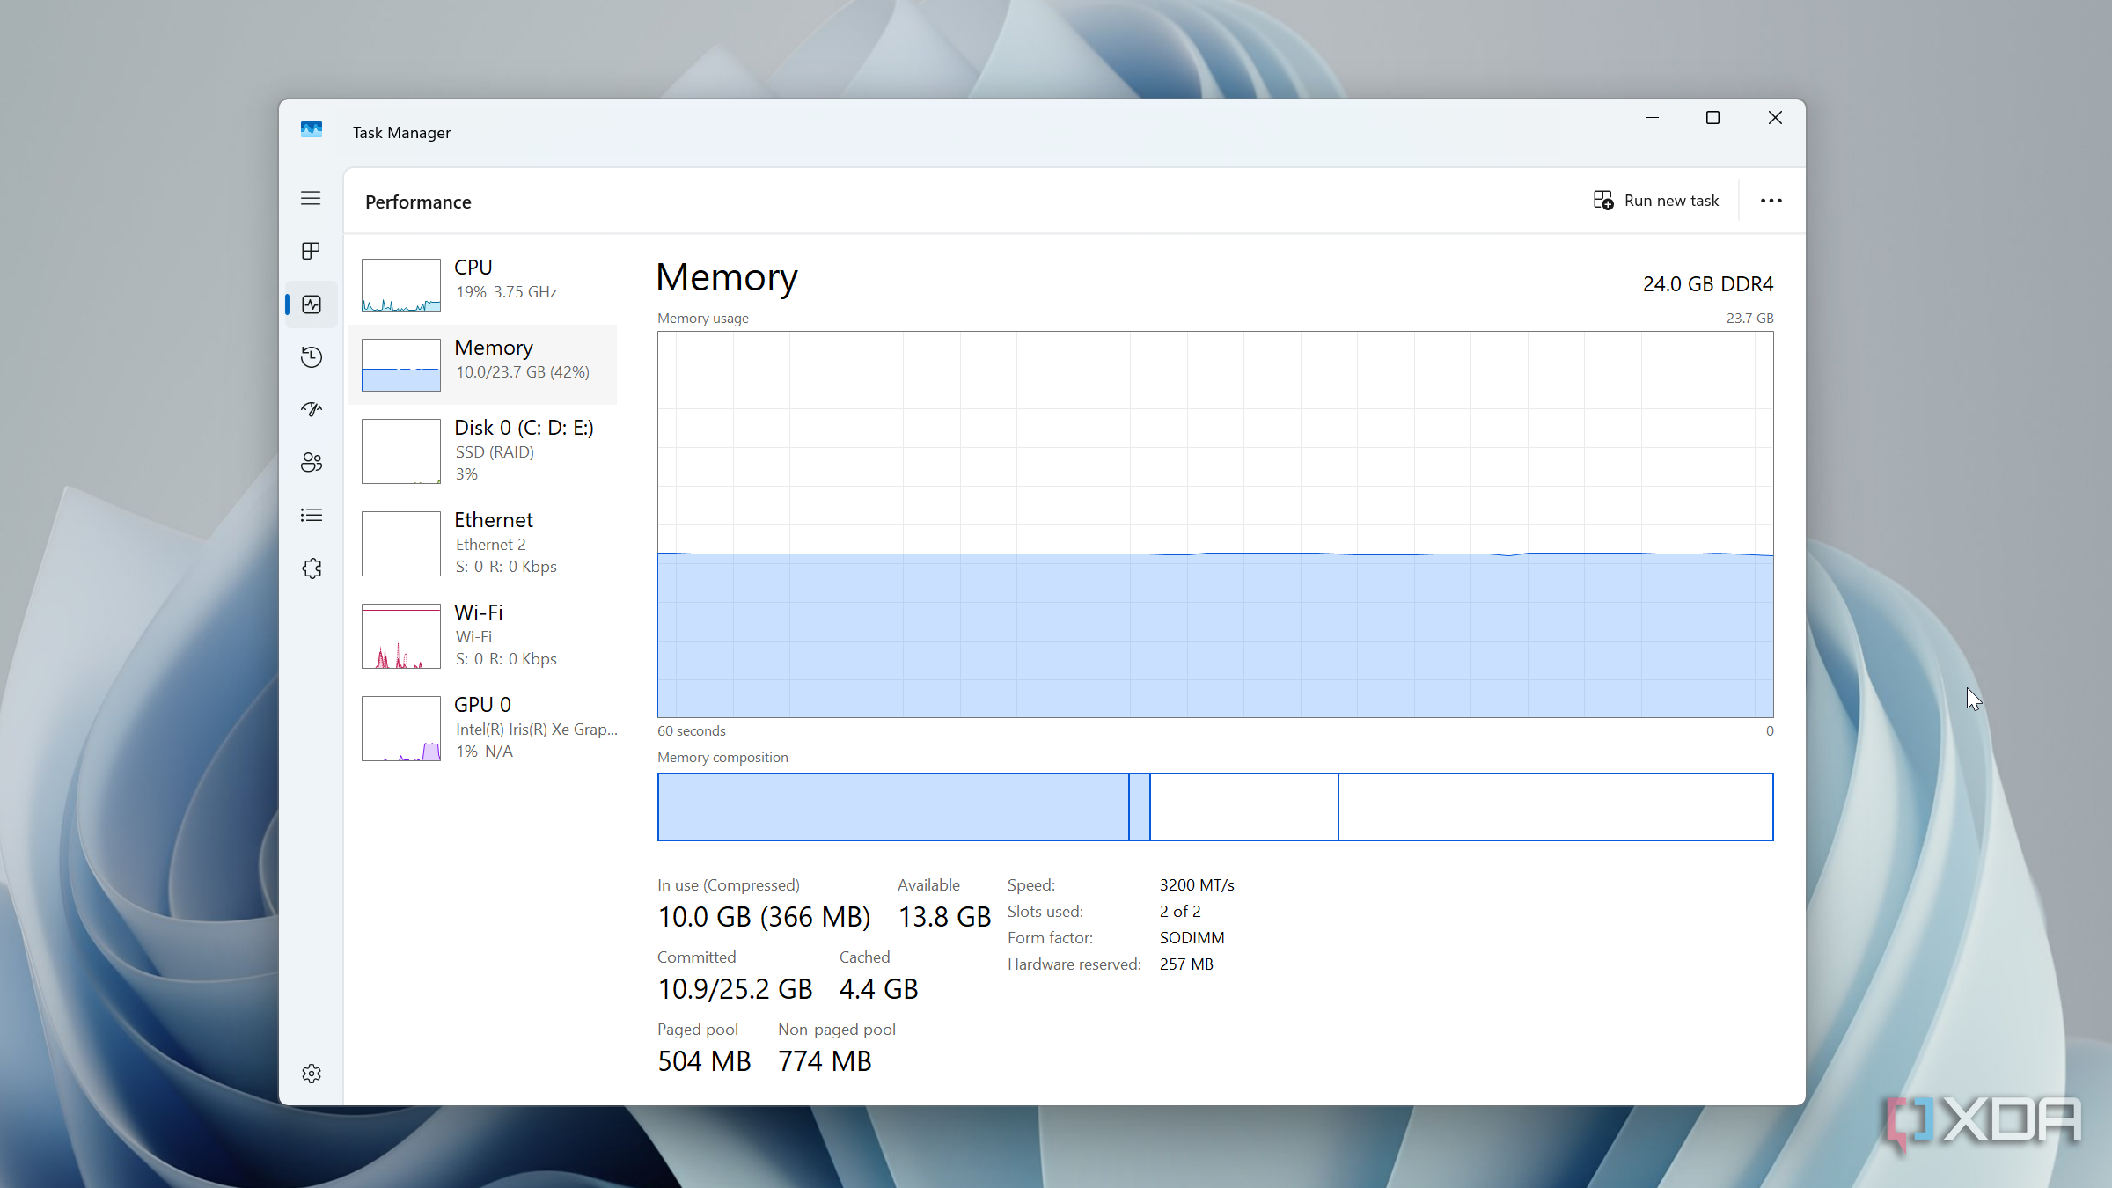Open the Users page icon
2112x1188 pixels.
(312, 463)
